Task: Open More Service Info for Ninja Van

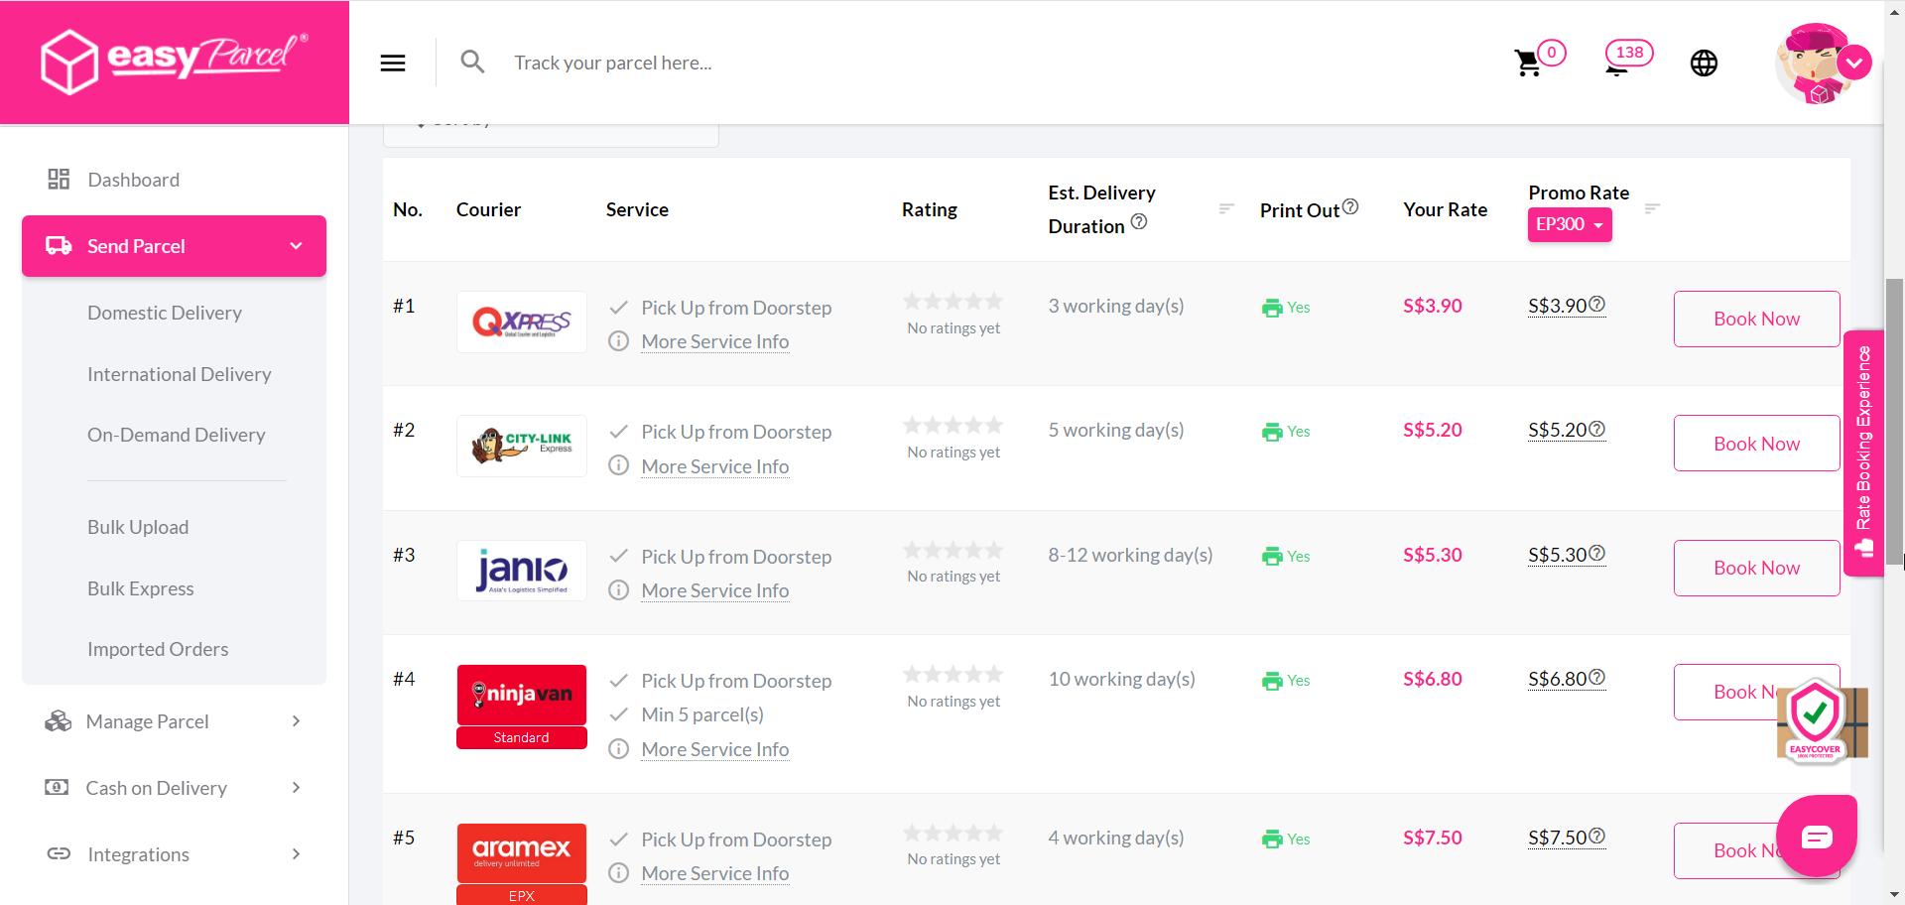Action: tap(714, 749)
